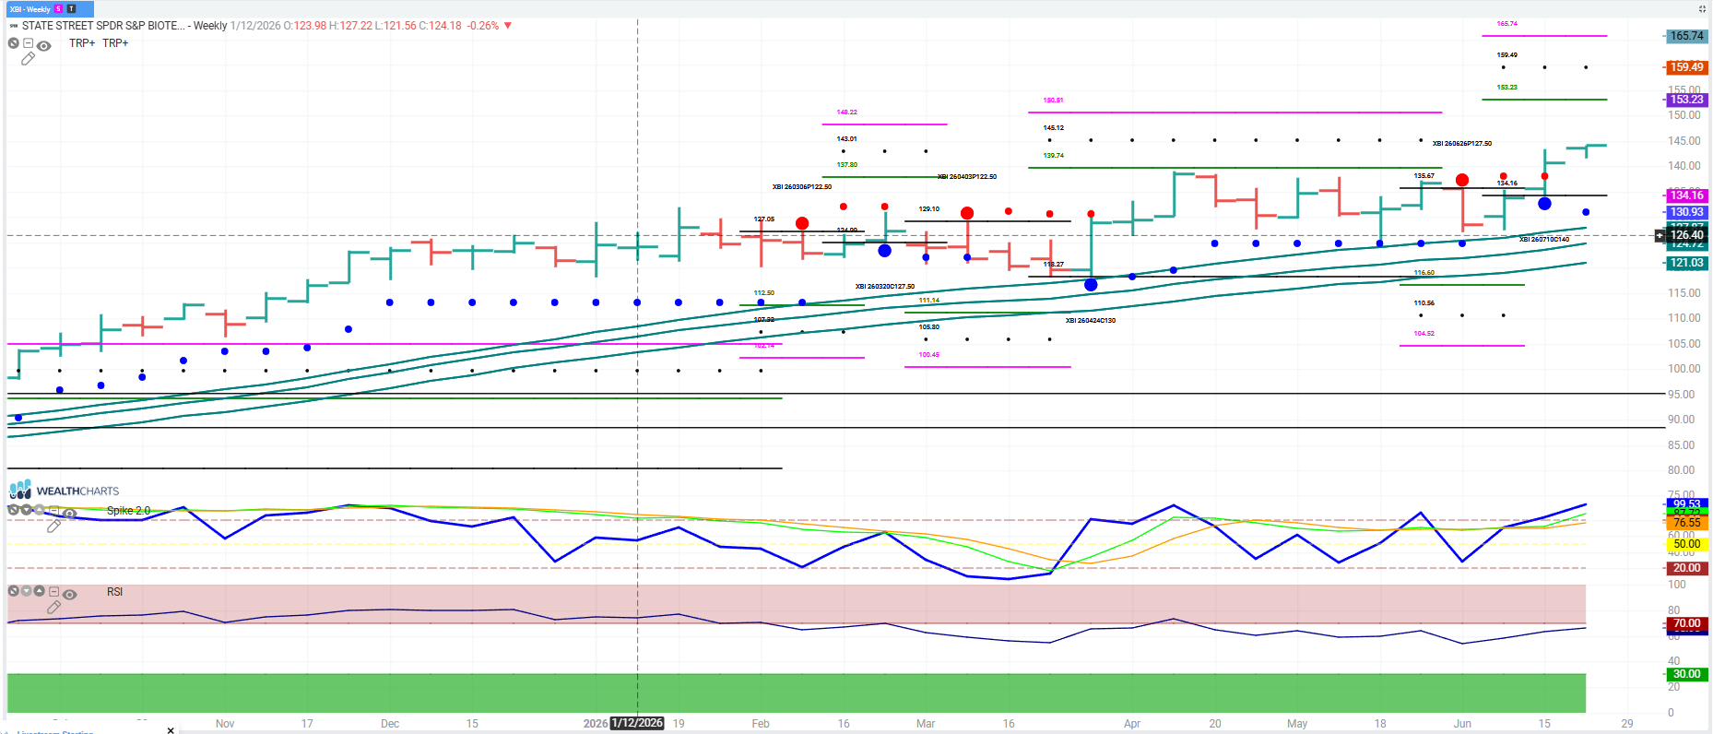Click the black T badge on XBI tab

71,9
